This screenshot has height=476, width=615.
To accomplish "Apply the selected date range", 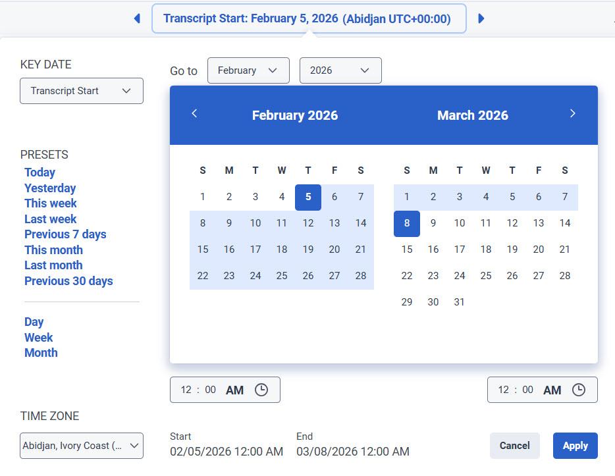I will [575, 446].
